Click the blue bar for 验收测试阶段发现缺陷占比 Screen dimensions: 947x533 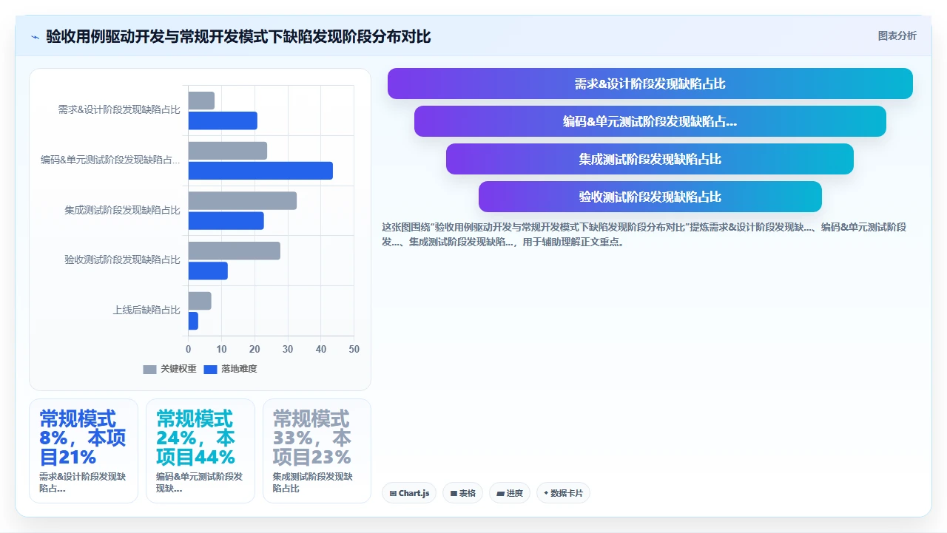pos(208,271)
